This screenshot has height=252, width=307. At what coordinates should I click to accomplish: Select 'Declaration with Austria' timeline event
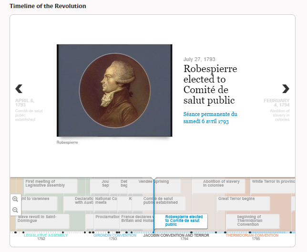point(78,203)
